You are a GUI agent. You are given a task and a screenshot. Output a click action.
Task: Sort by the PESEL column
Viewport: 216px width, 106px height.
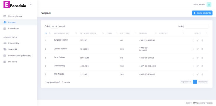point(112,33)
